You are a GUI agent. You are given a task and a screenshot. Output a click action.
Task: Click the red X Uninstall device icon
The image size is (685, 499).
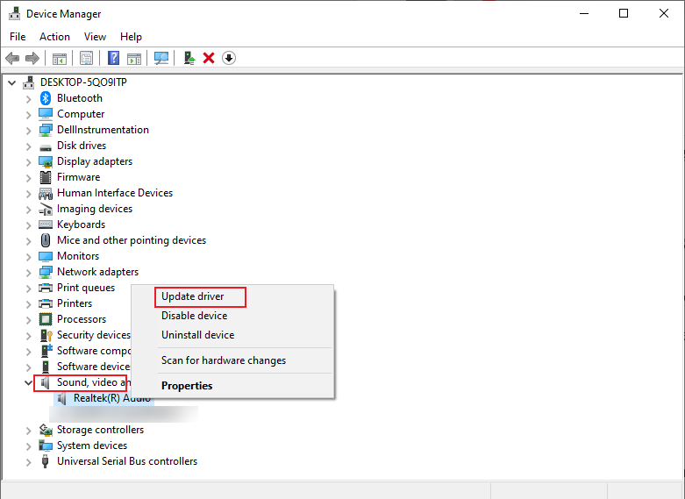[x=209, y=58]
